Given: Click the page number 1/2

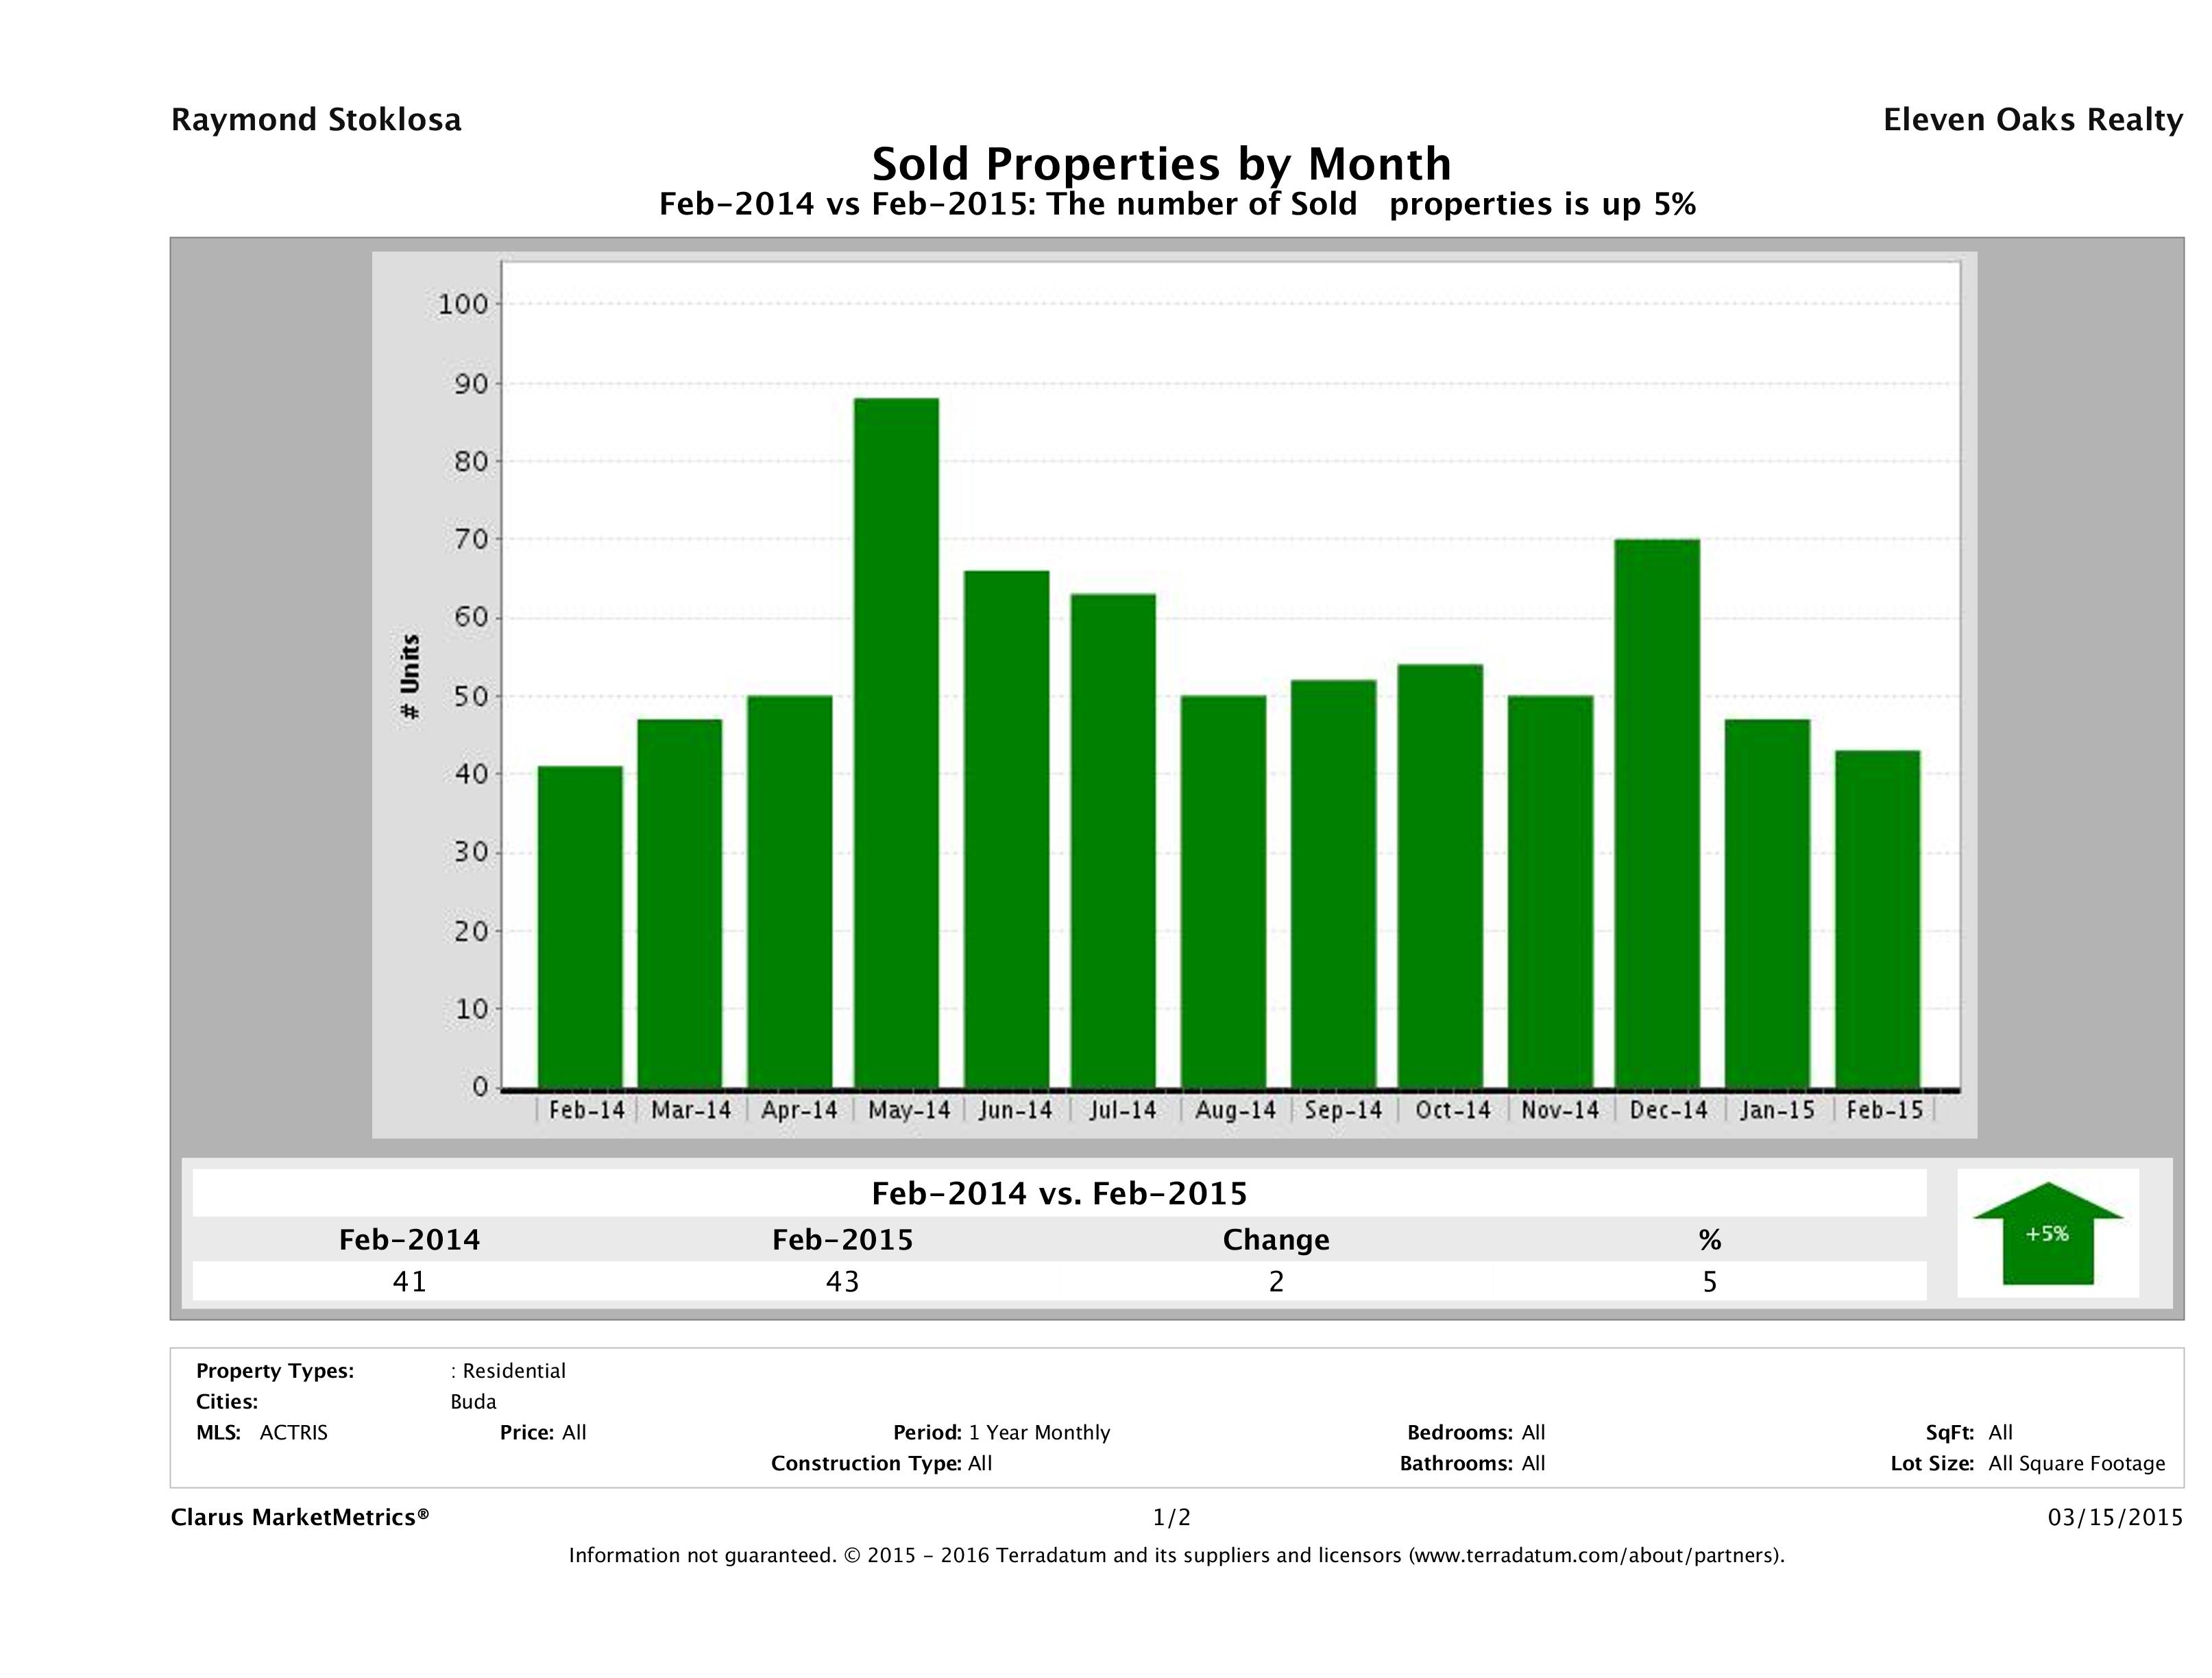Looking at the screenshot, I should tap(1171, 1517).
